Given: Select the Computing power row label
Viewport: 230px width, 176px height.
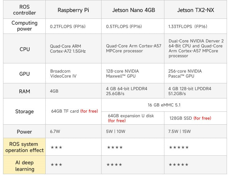Looking at the screenshot, I should pos(24,26).
